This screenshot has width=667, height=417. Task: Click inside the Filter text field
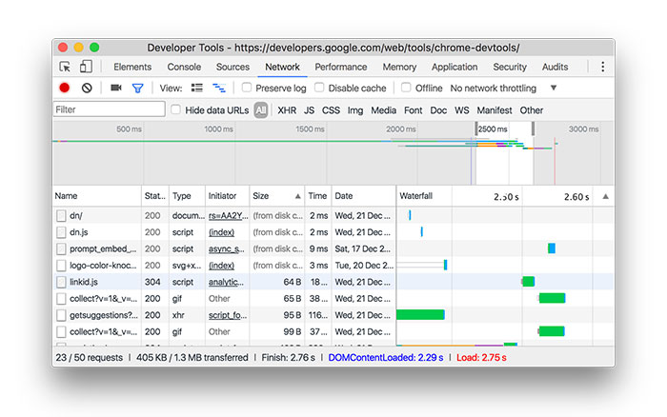[x=108, y=109]
